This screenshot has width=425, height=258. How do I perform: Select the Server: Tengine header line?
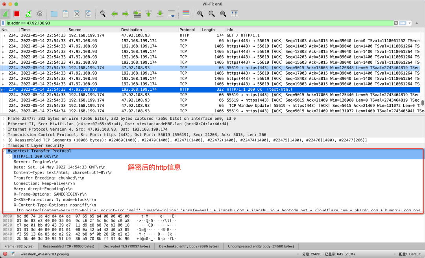36,162
